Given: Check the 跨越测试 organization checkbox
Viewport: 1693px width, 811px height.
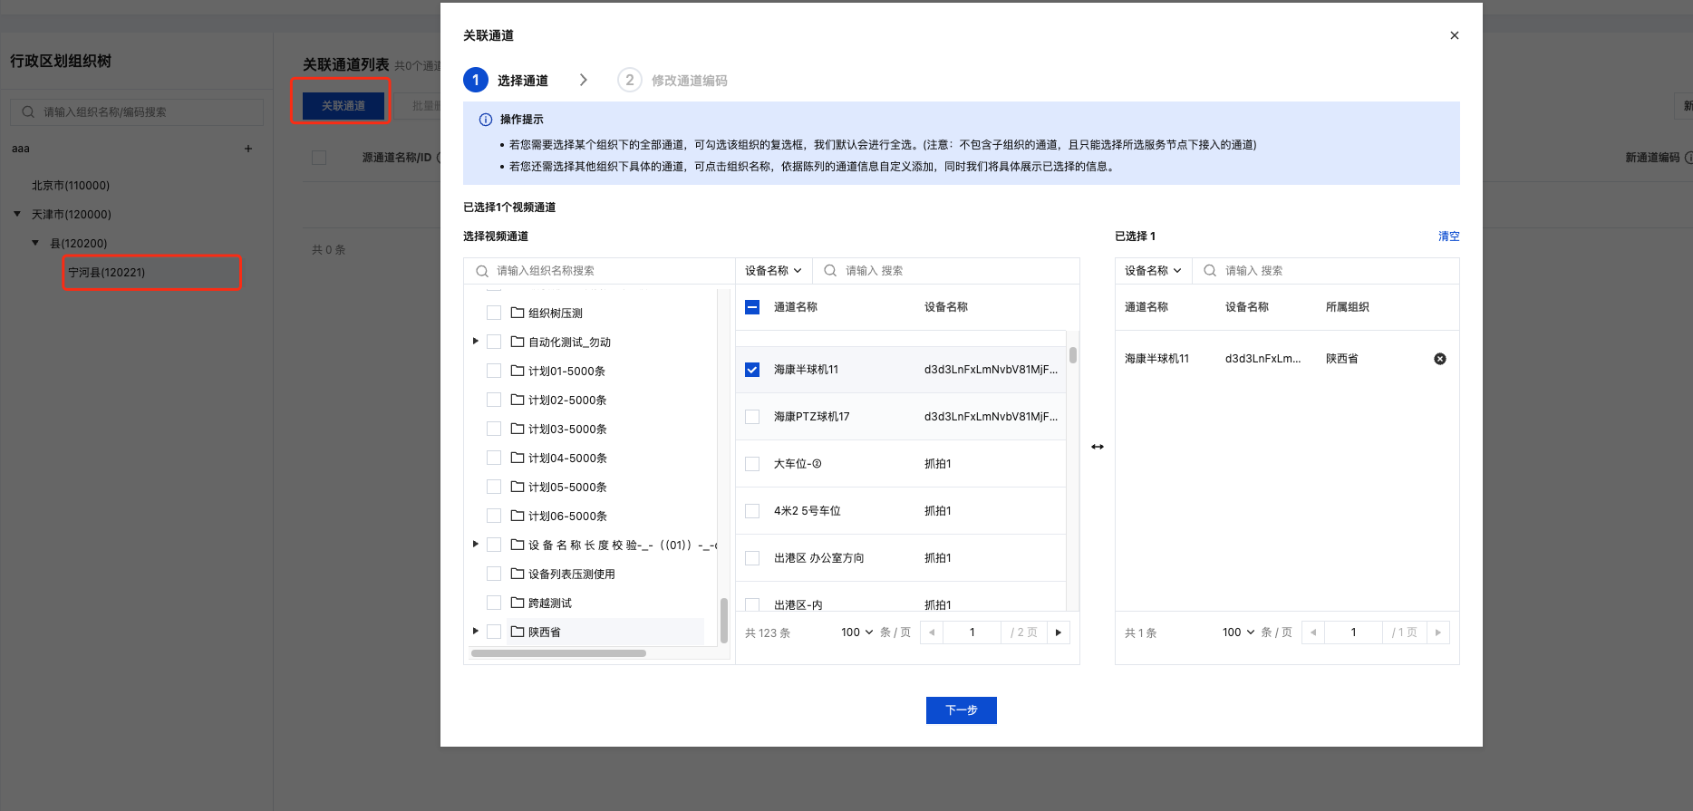Looking at the screenshot, I should 494,603.
